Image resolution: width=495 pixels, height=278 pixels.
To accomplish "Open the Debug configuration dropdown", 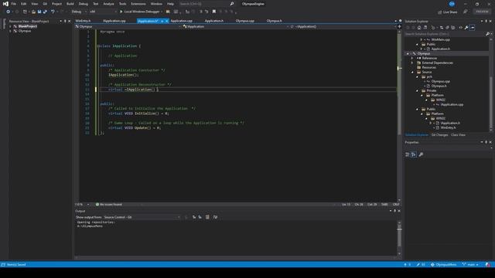I will click(78, 12).
